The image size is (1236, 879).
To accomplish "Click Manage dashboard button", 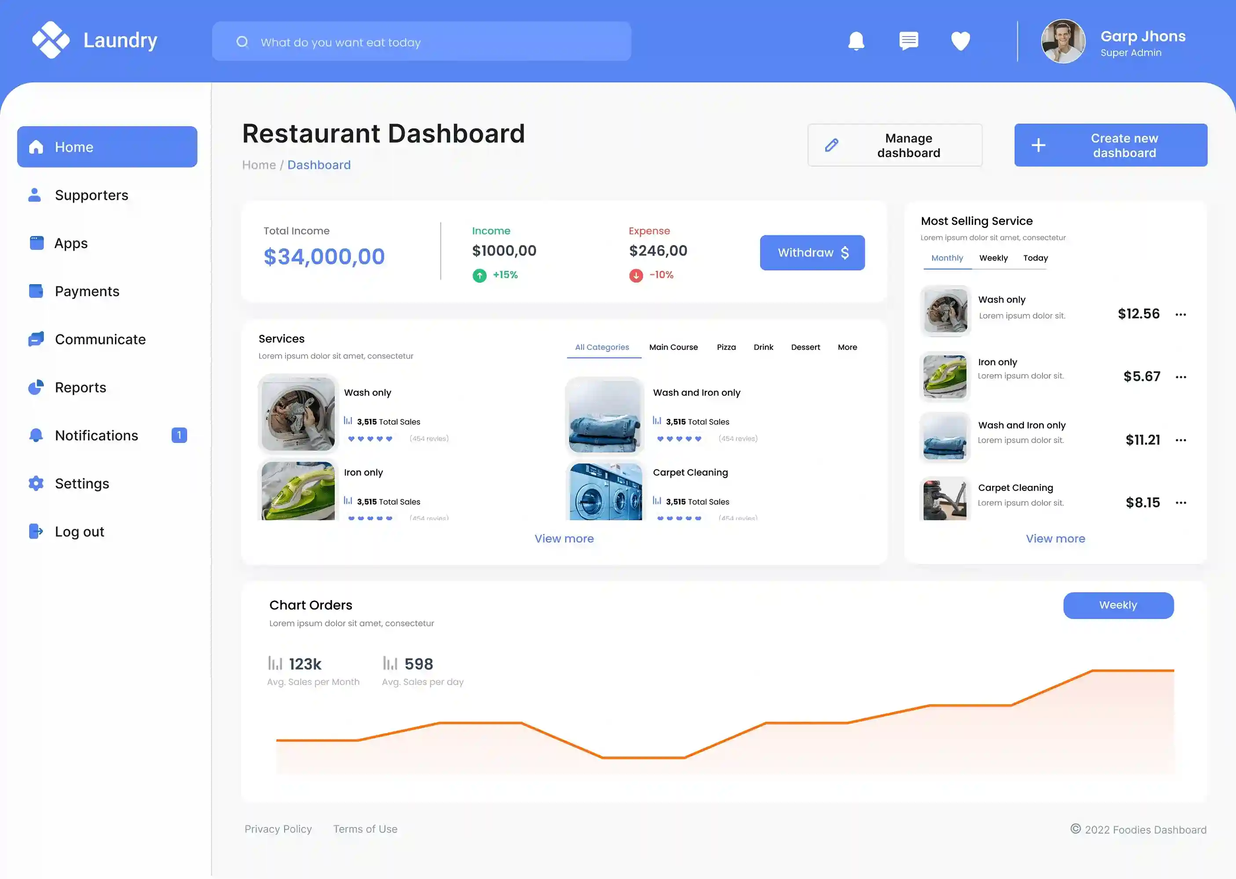I will tap(895, 145).
